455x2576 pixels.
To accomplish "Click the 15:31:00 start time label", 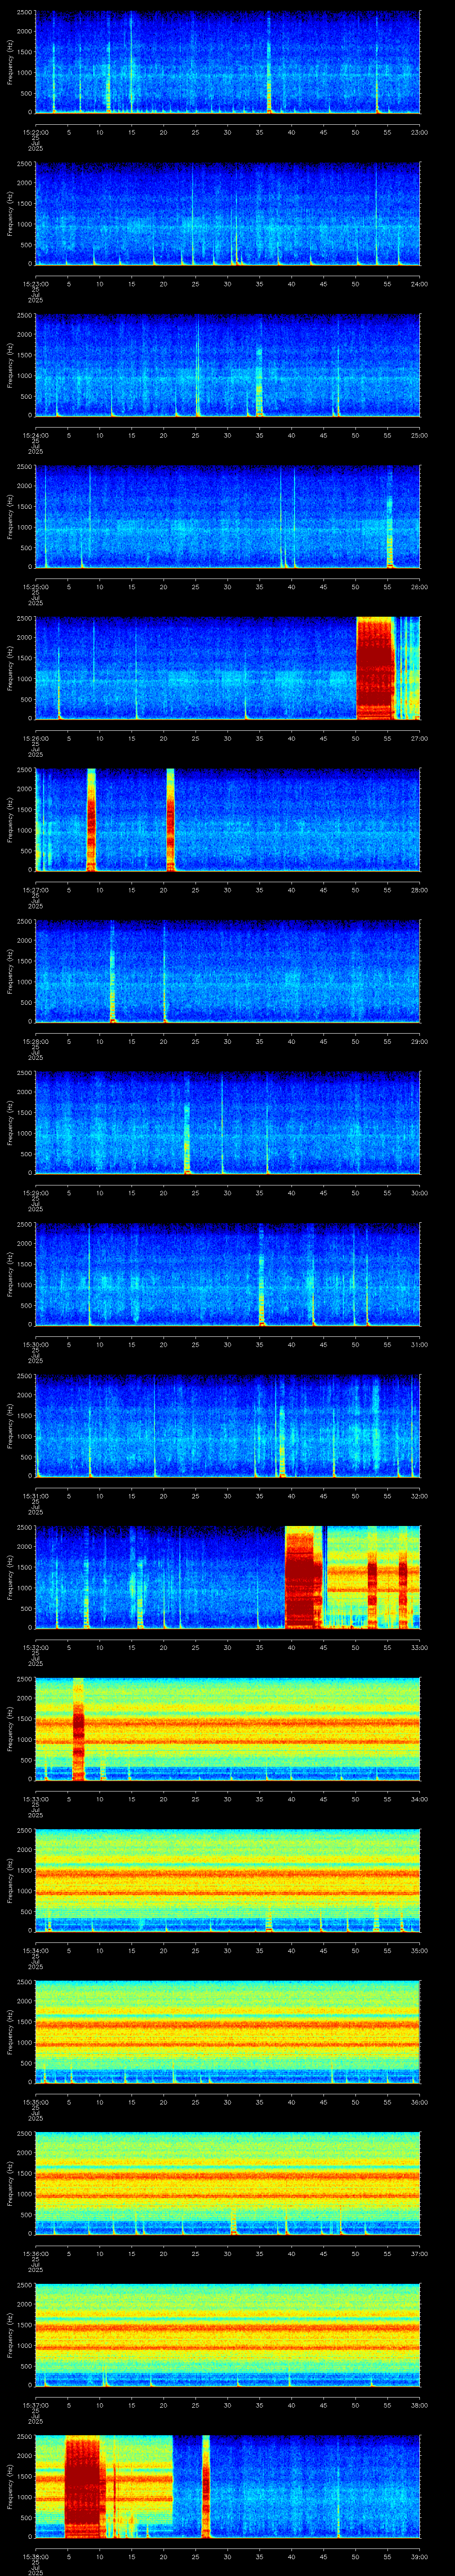I will 35,1495.
